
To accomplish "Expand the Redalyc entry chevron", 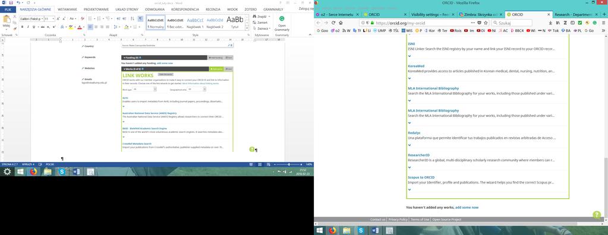I will click(409, 145).
